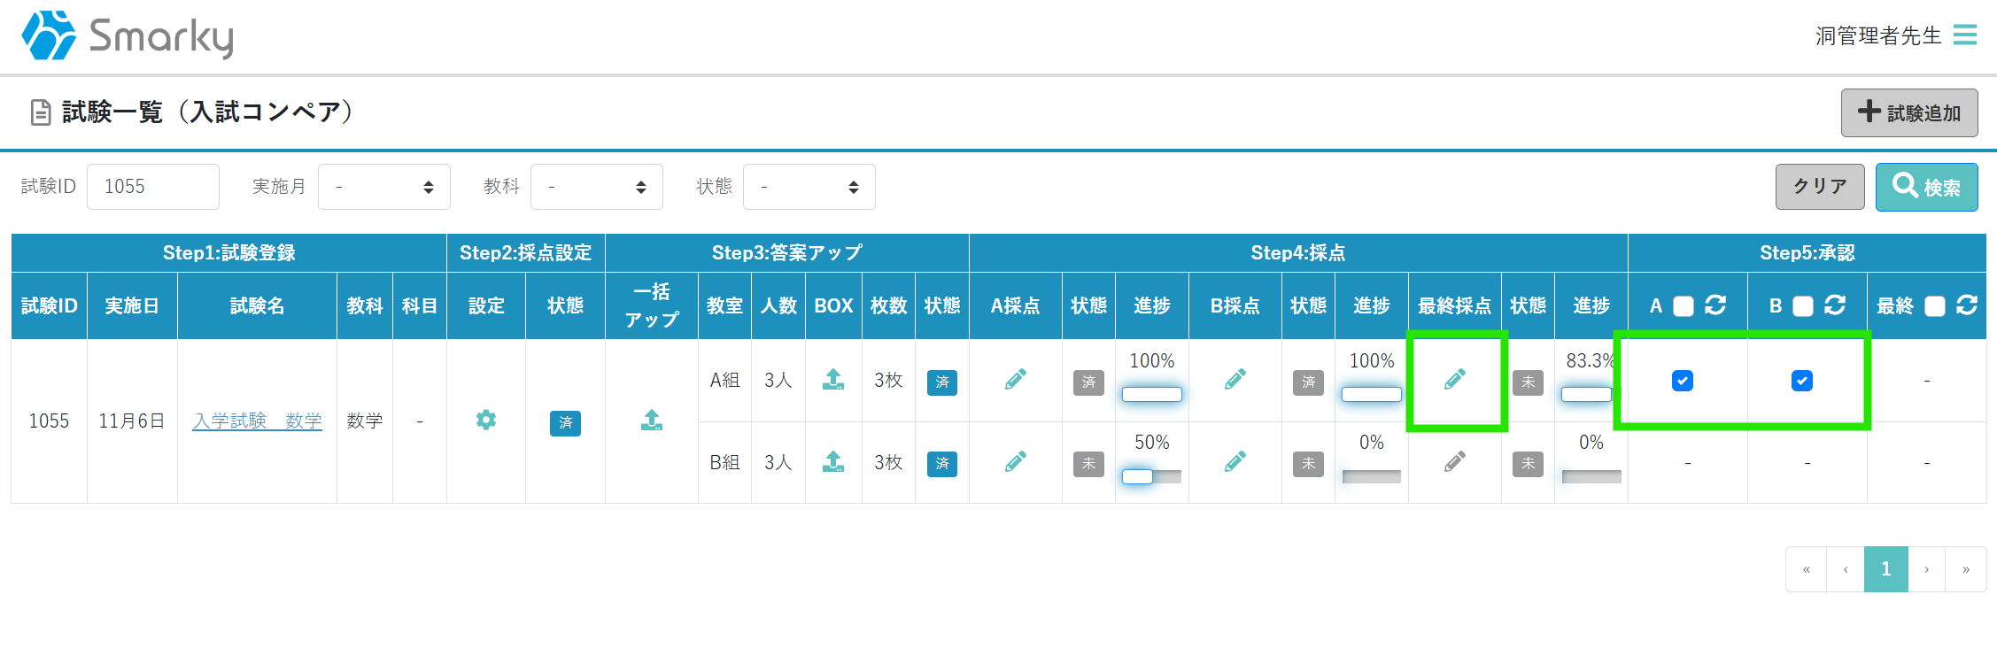
Task: Click refresh icon next to approval A header
Action: point(1715,305)
